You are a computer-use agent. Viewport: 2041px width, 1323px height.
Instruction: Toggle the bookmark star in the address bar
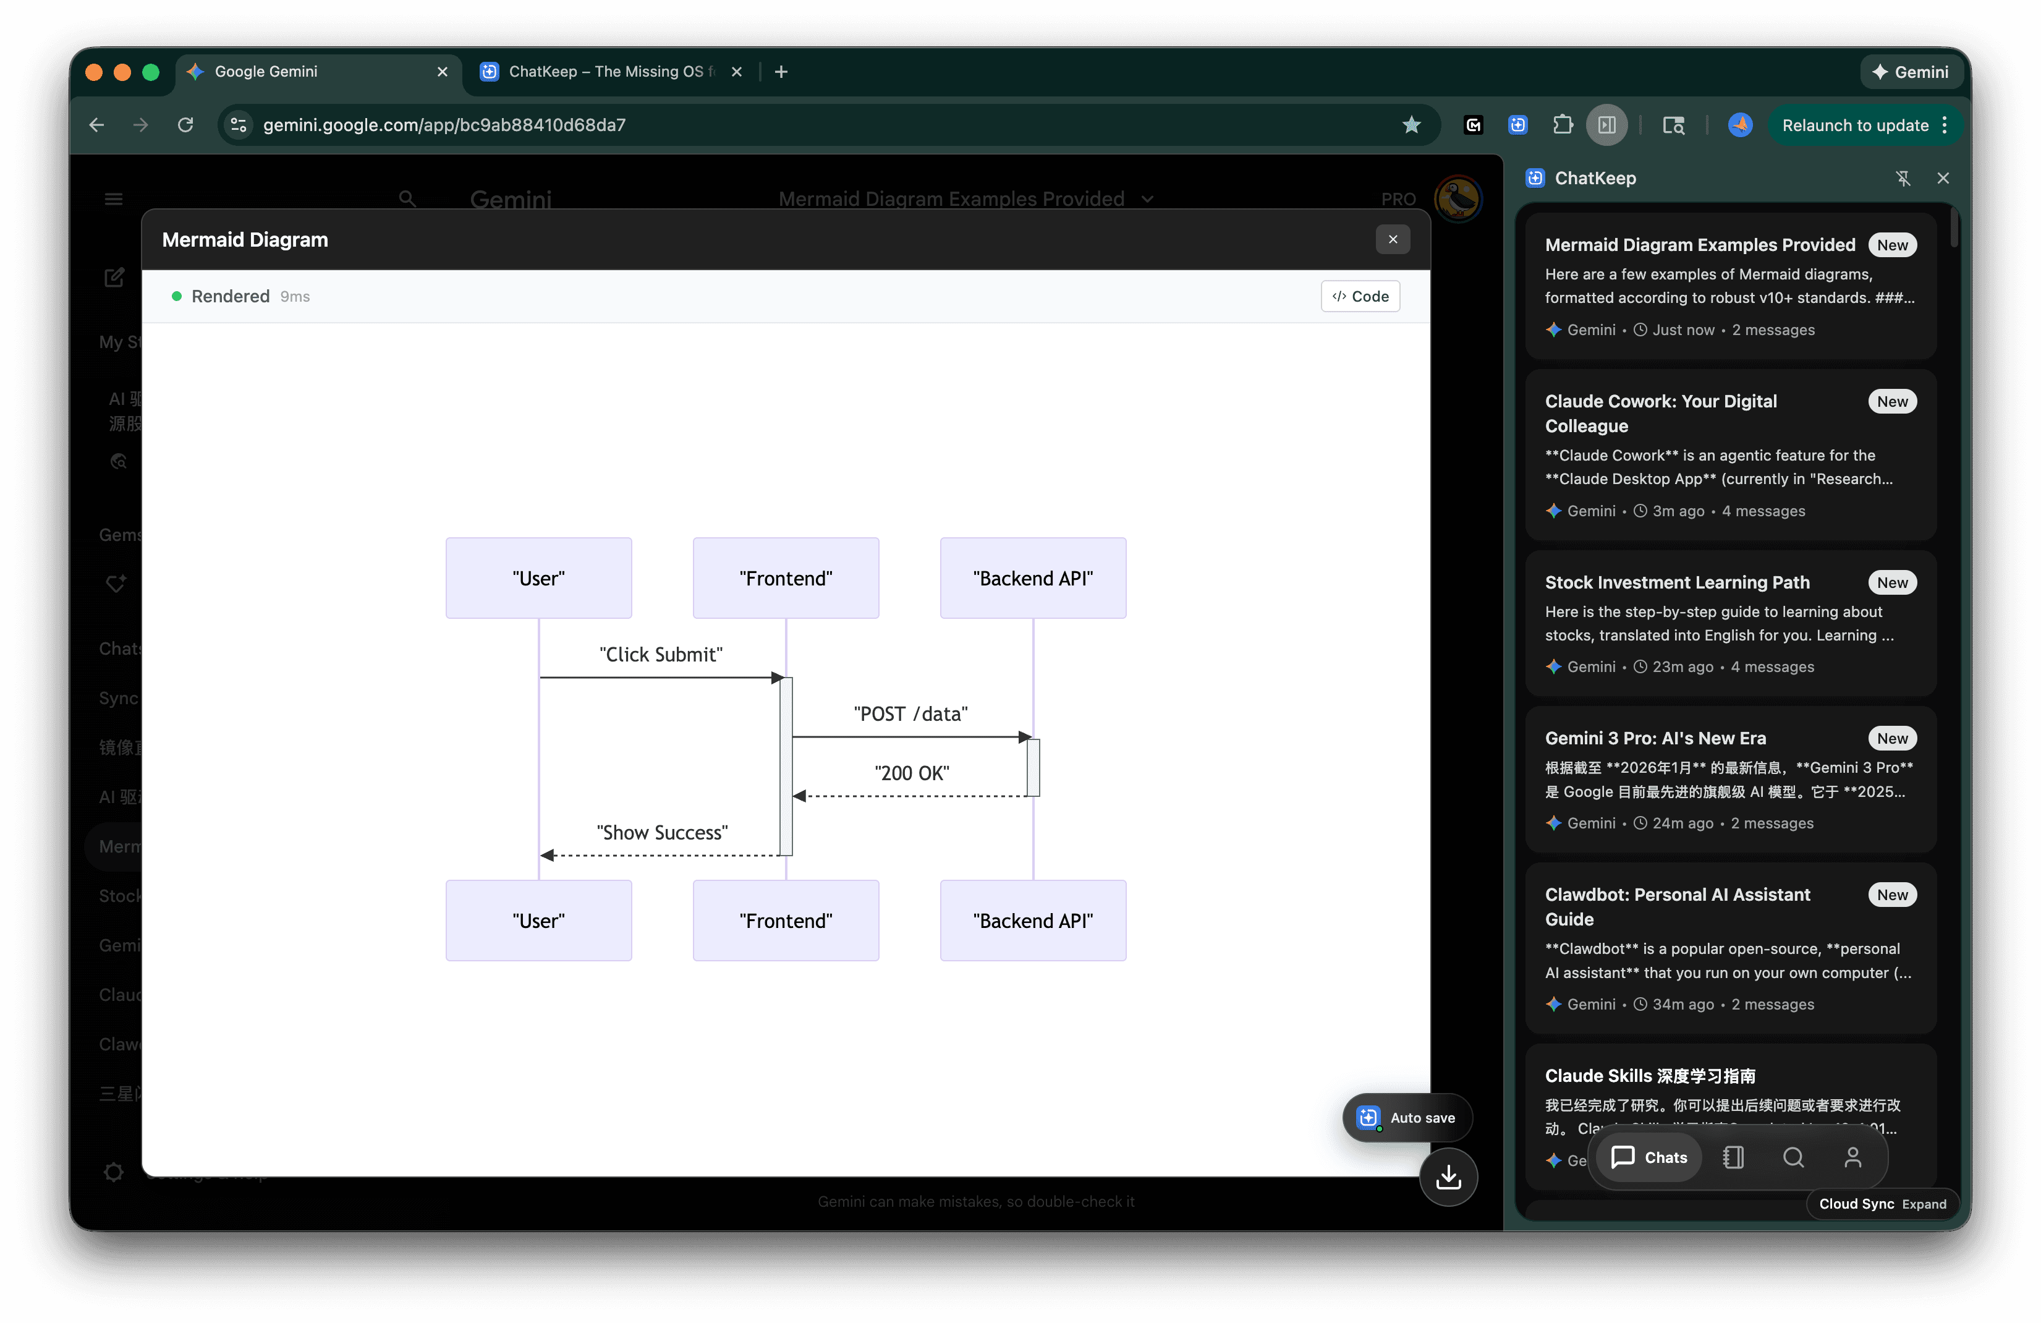point(1412,124)
